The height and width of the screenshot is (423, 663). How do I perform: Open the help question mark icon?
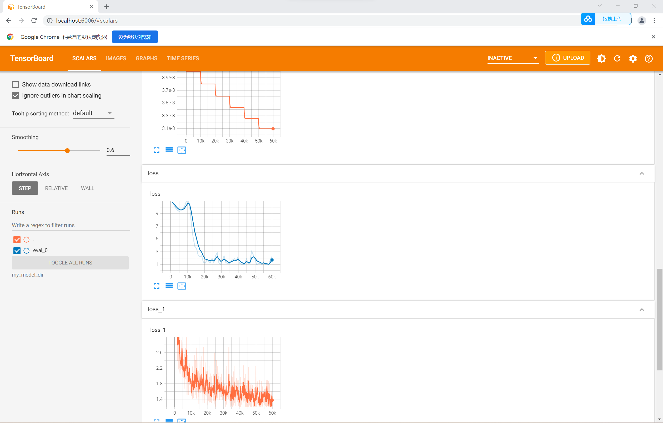click(649, 58)
